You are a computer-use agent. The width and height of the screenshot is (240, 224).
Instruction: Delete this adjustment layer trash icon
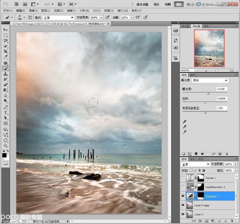[x=227, y=154]
